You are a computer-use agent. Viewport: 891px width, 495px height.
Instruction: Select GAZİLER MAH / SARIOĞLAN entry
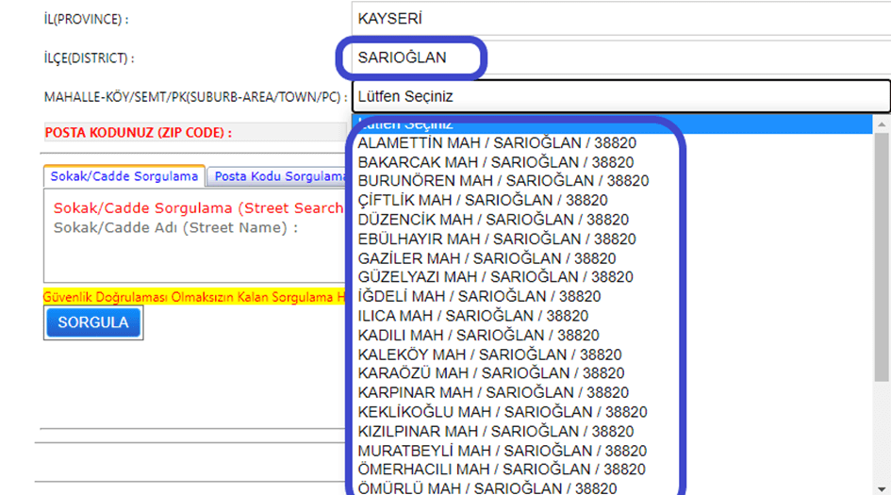point(487,258)
